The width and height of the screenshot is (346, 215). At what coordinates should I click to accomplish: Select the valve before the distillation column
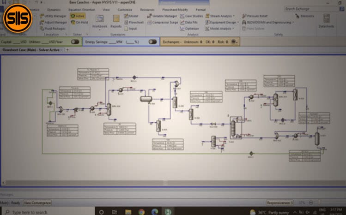click(x=213, y=124)
